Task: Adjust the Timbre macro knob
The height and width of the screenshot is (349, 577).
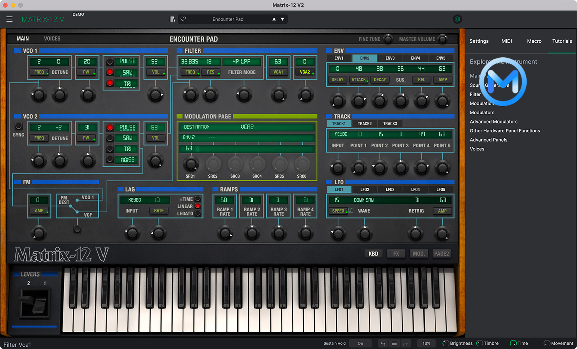Action: coord(479,343)
